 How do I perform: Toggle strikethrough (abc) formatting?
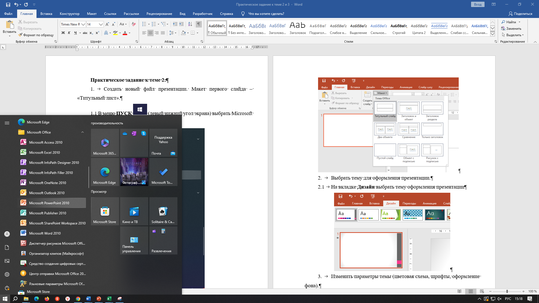(x=85, y=33)
